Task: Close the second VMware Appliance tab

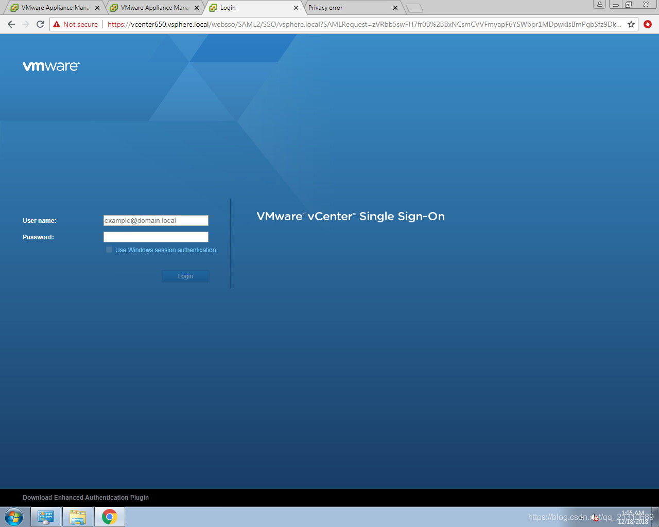Action: pyautogui.click(x=197, y=8)
